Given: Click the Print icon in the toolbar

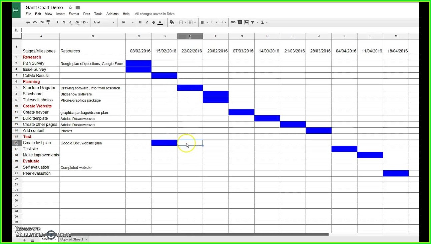Looking at the screenshot, I should pos(28,22).
